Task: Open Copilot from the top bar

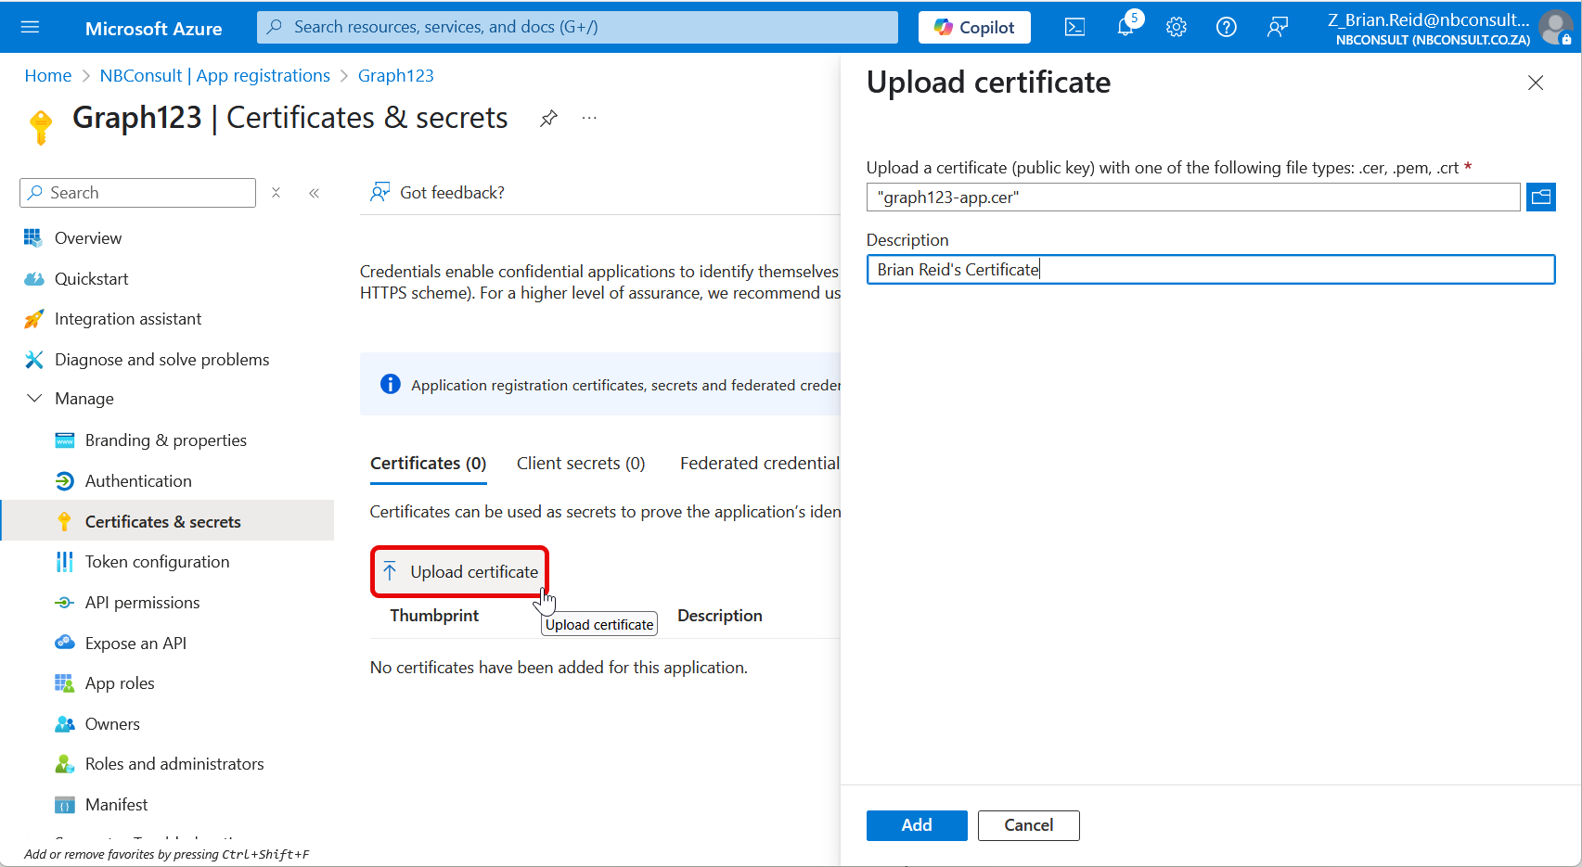Action: click(974, 27)
